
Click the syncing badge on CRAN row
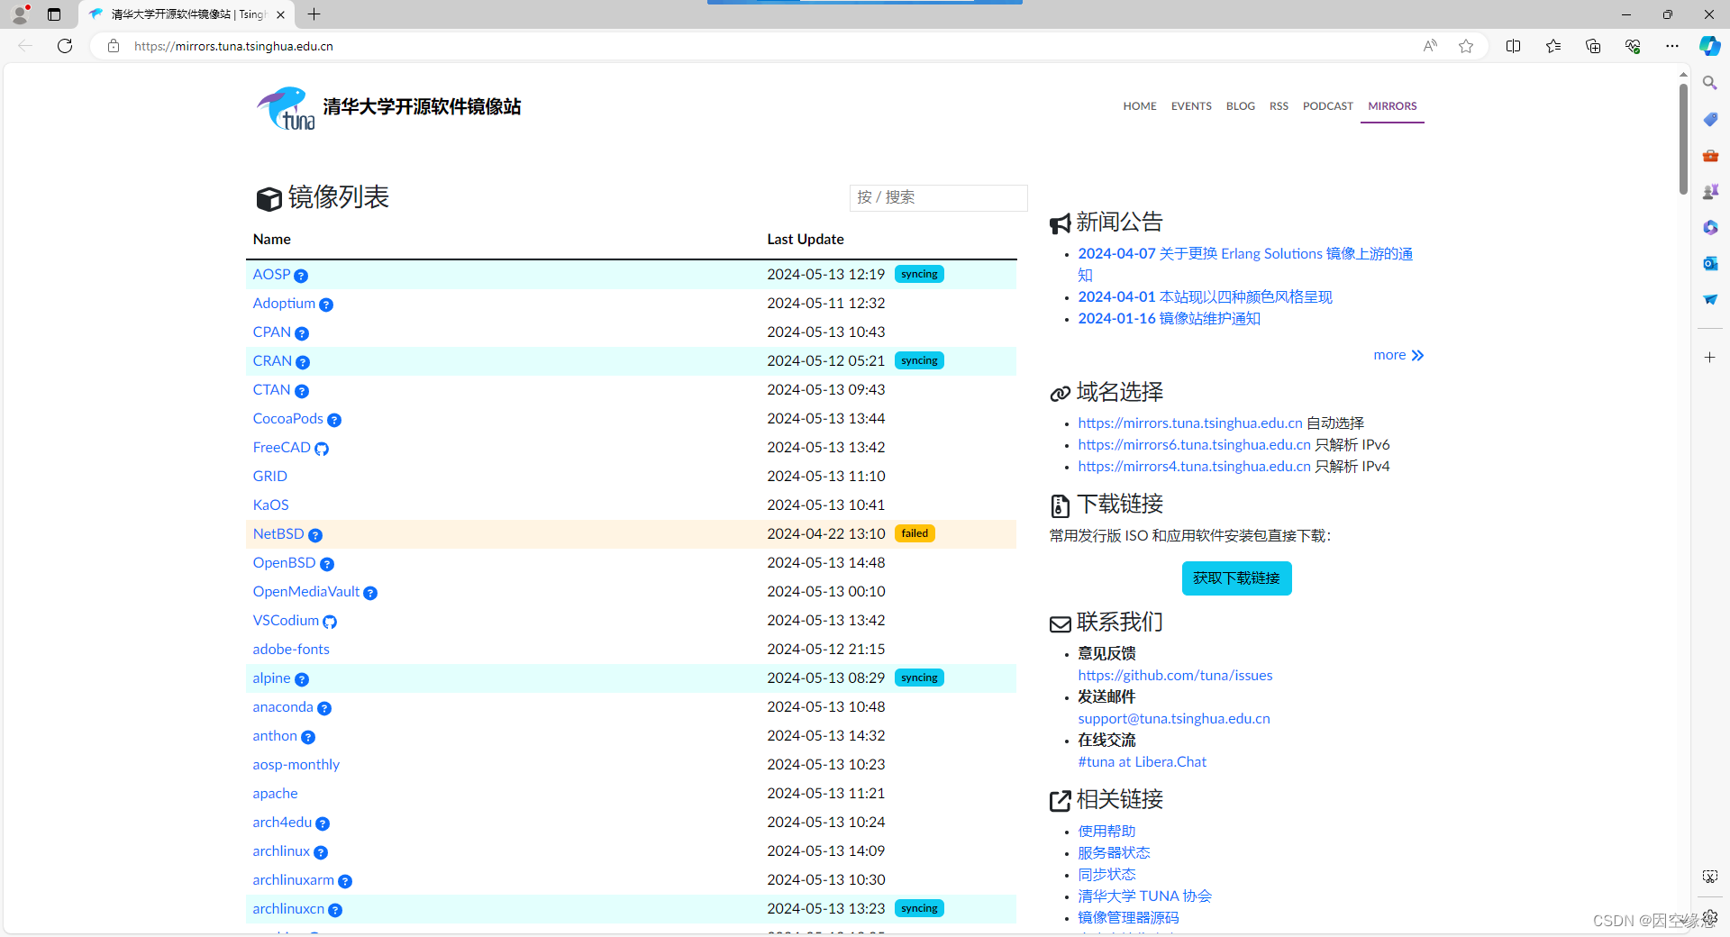(x=919, y=360)
